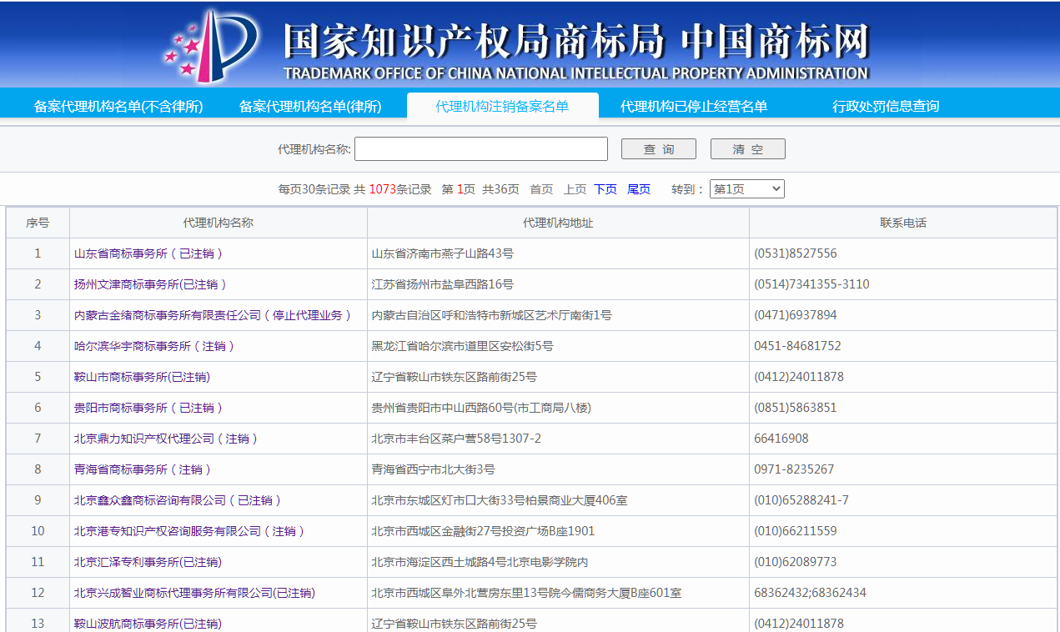Viewport: 1060px width, 632px height.
Task: Click the 清空 clear button
Action: 748,149
